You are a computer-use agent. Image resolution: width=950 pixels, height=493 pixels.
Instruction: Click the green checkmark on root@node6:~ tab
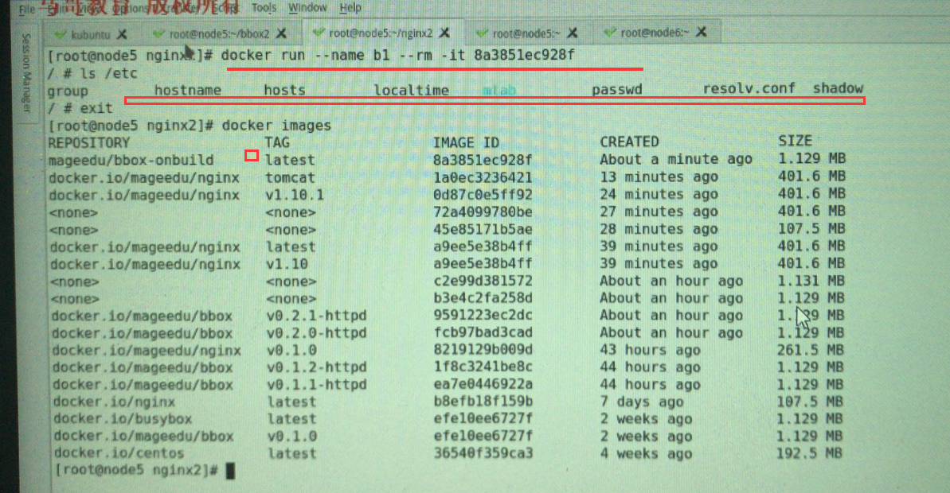610,32
